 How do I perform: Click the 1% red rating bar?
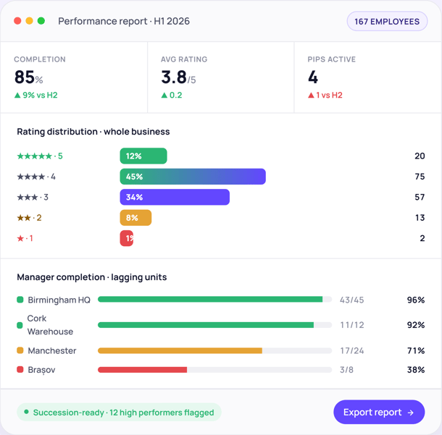127,238
